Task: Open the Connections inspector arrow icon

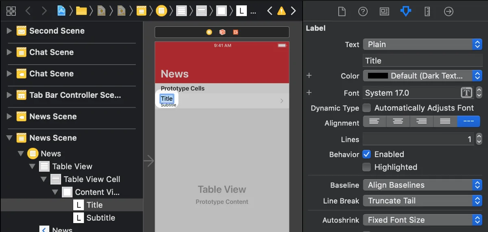Action: point(449,11)
